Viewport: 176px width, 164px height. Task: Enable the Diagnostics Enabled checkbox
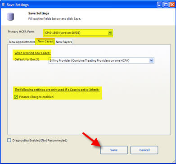pos(9,140)
